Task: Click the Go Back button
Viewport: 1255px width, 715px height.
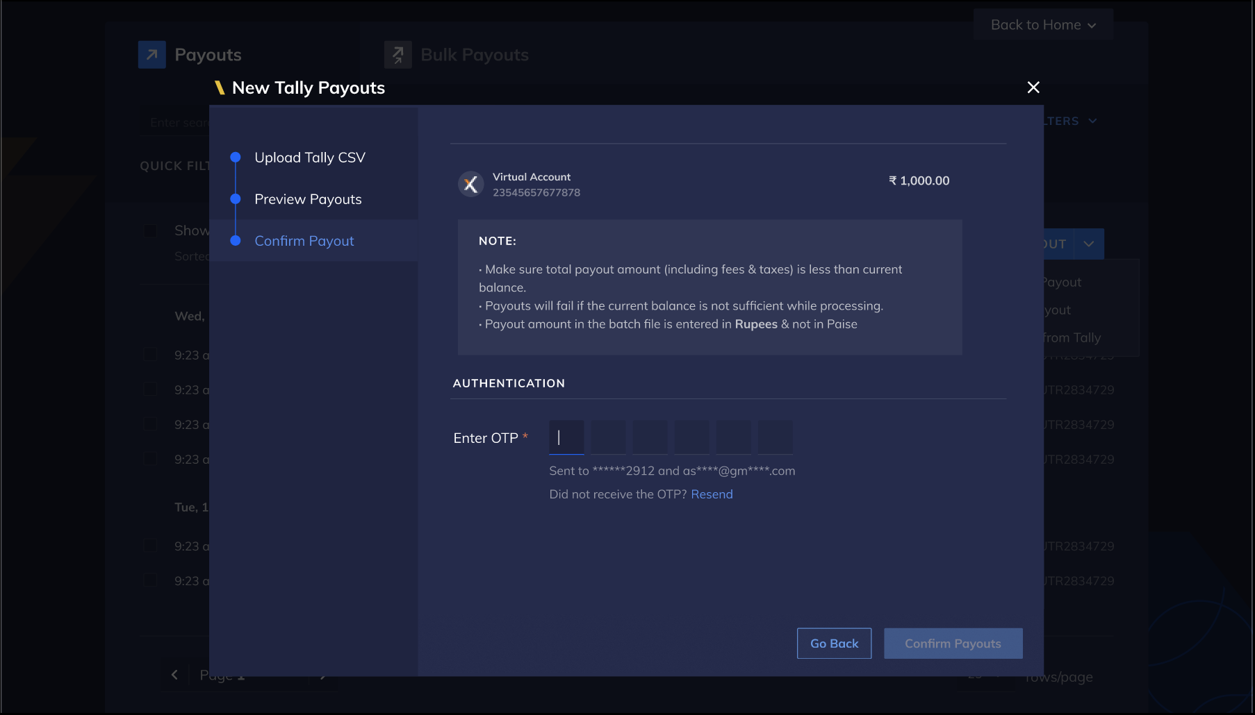Action: click(x=834, y=643)
